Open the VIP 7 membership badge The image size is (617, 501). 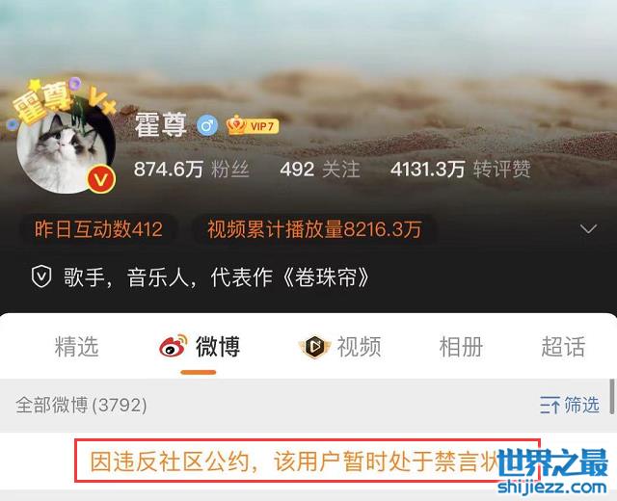(253, 126)
